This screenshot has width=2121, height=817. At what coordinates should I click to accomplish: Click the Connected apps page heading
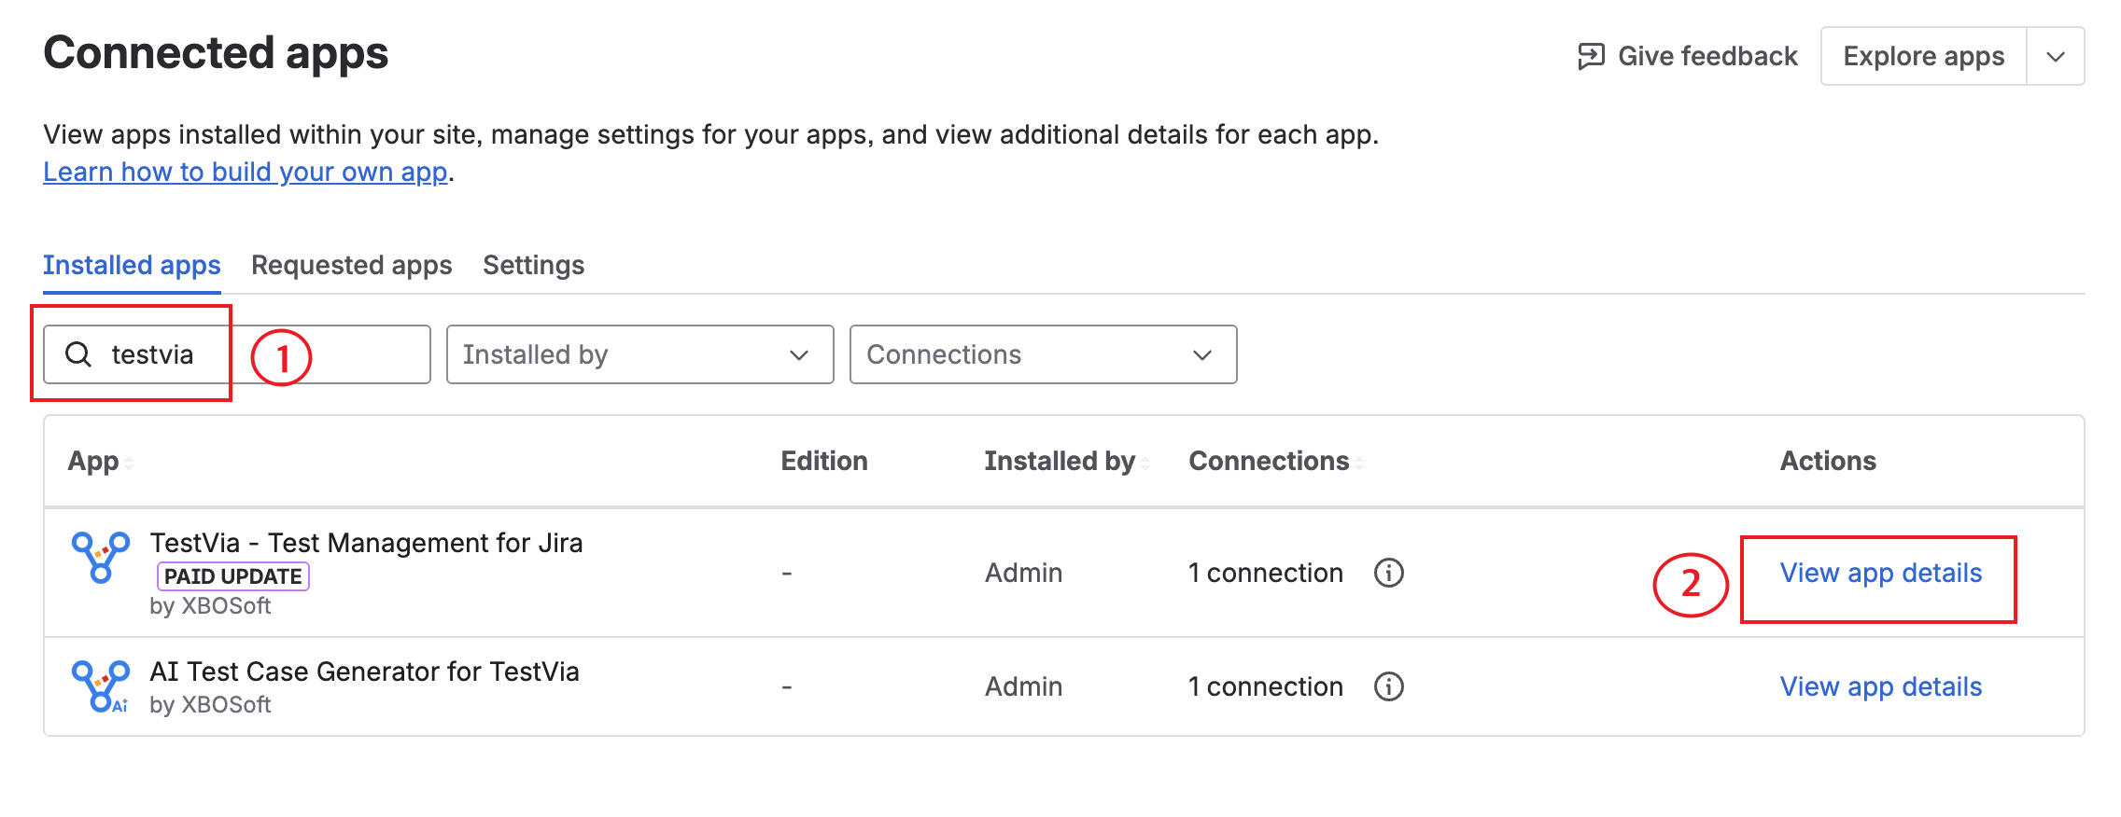click(216, 52)
